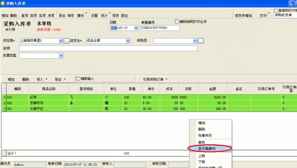Click the 审核 toolbar button
This screenshot has height=168, width=297.
71,15
